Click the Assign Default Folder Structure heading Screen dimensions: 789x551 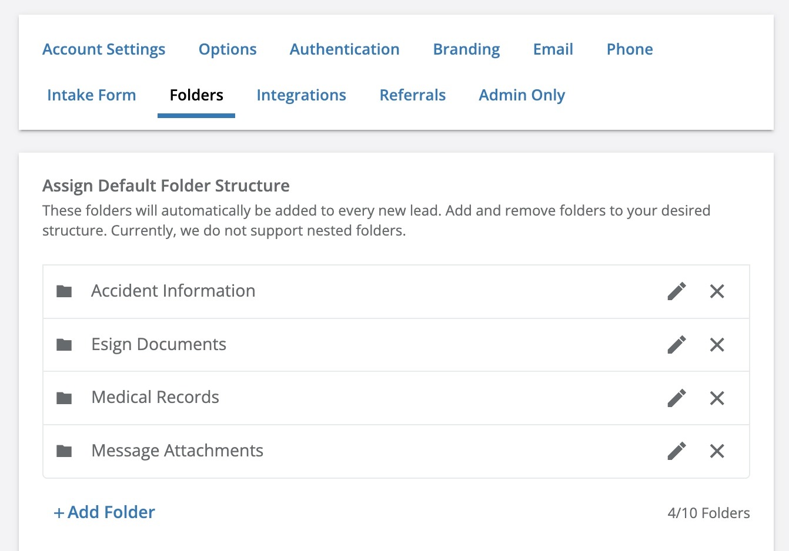166,186
